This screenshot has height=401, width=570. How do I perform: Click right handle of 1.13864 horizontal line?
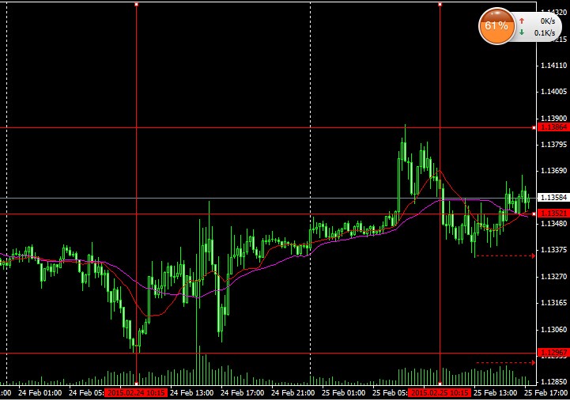pos(534,127)
